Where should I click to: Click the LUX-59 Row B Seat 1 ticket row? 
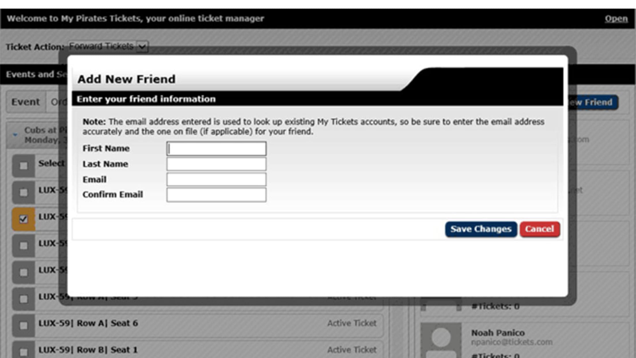202,350
